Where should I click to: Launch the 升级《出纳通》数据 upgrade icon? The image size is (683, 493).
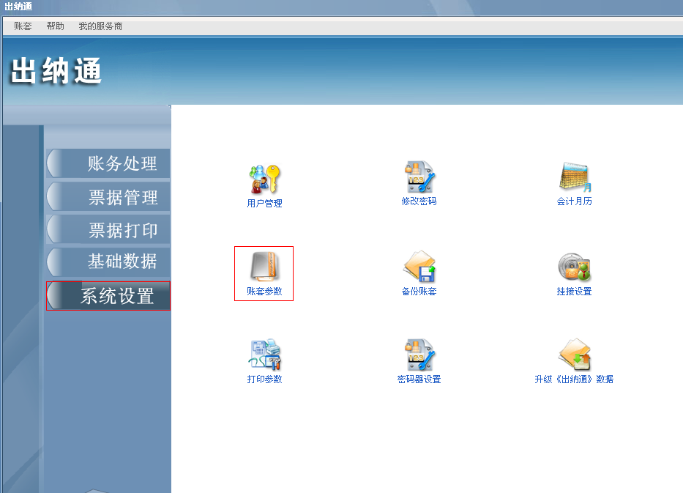coord(574,355)
